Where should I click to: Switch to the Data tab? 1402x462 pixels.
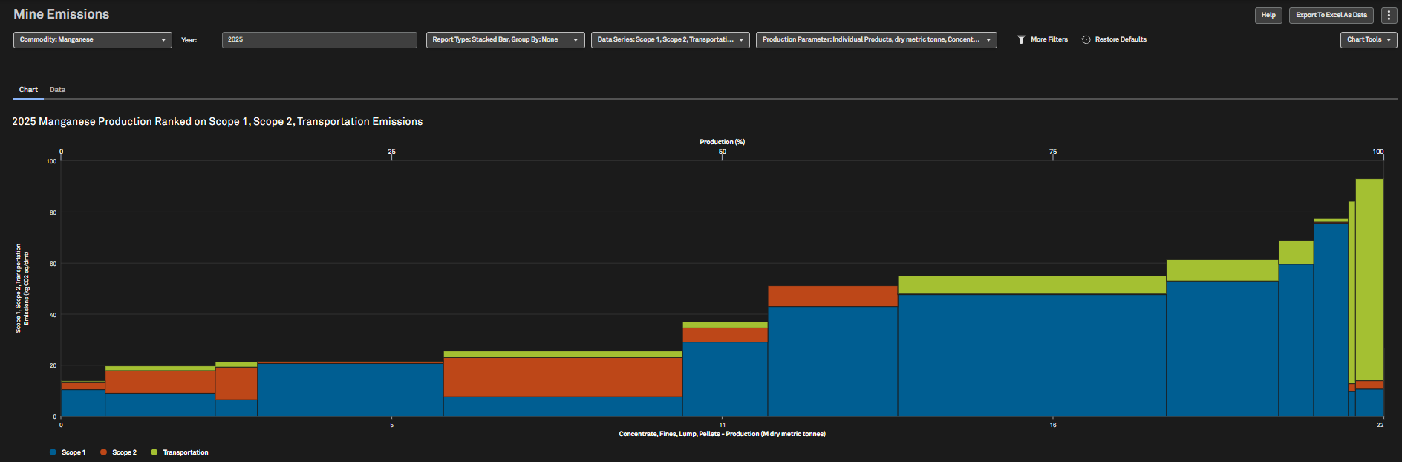57,90
